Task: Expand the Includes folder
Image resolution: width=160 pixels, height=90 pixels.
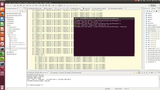Action: pyautogui.click(x=7, y=21)
